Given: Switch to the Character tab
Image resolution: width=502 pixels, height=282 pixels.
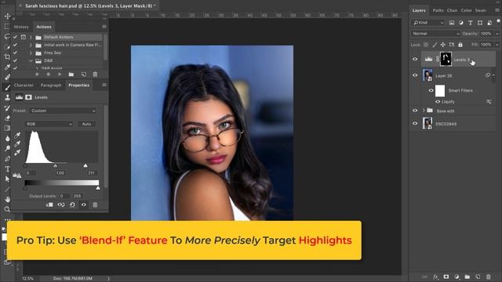Looking at the screenshot, I should [24, 85].
